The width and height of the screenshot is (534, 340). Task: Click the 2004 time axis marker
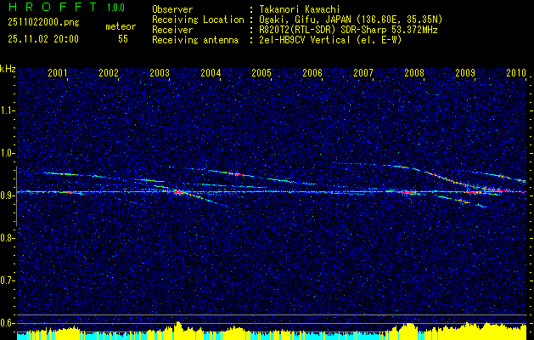211,72
